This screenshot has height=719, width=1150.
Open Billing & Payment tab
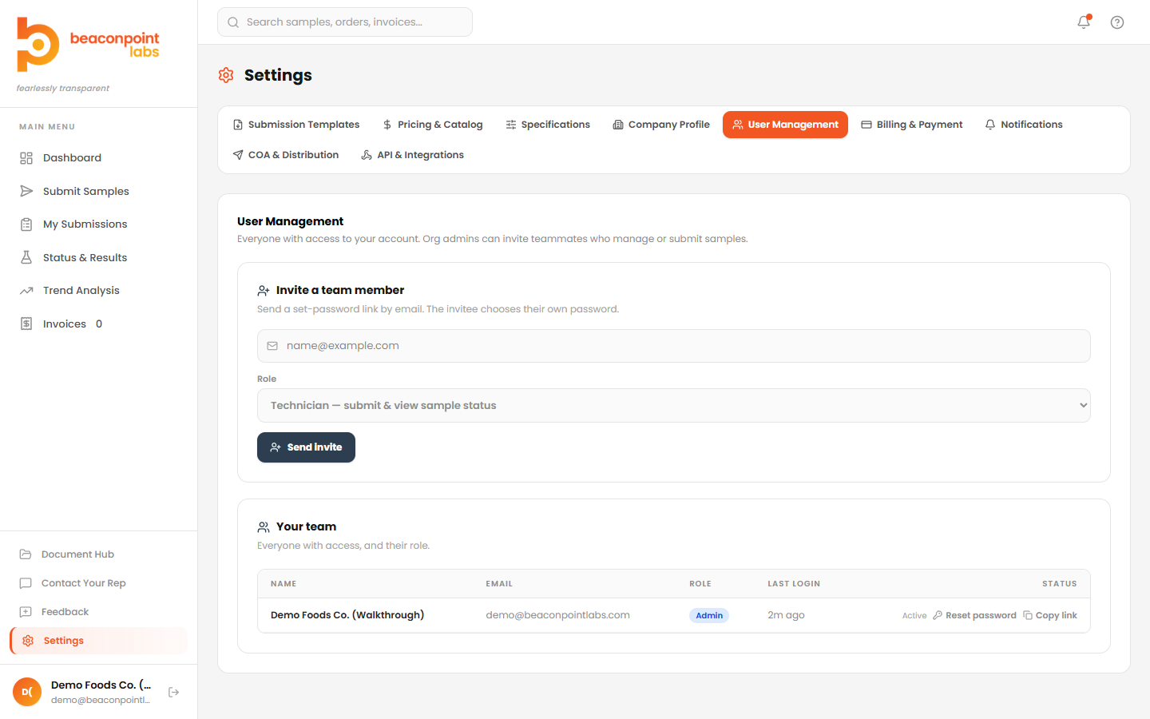click(911, 125)
